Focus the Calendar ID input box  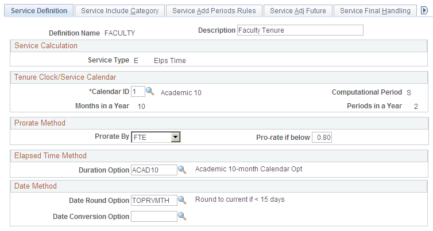tap(137, 92)
